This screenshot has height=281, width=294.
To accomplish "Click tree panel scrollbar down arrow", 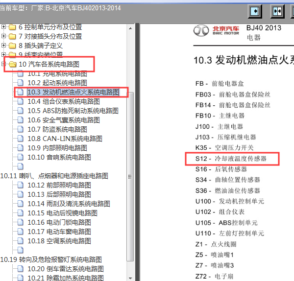I will point(130,278).
